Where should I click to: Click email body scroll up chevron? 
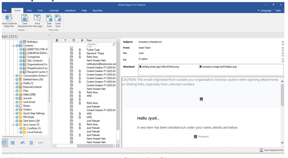pyautogui.click(x=282, y=81)
